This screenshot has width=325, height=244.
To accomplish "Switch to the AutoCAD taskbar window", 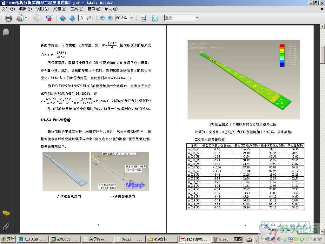I will tap(33, 239).
